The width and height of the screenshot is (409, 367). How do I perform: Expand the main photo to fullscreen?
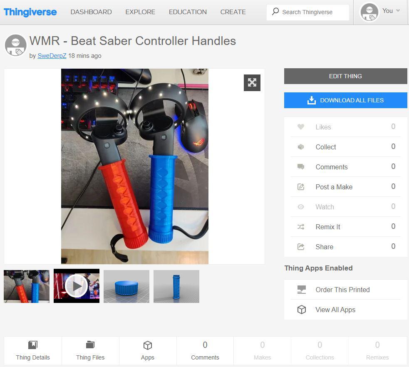click(x=252, y=82)
